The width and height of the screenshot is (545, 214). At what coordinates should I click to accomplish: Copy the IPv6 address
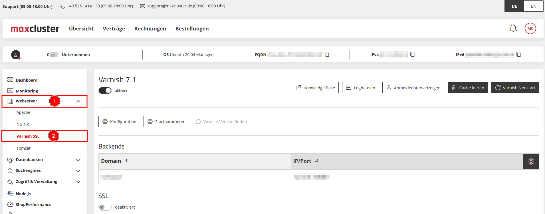point(518,54)
